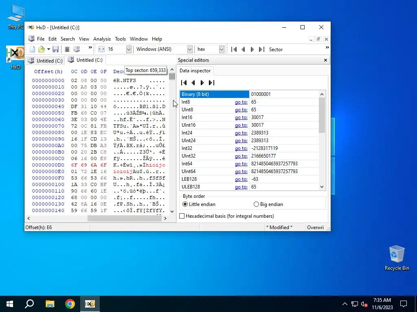
Task: Click offset row 00000000D0
Action: coord(48,165)
